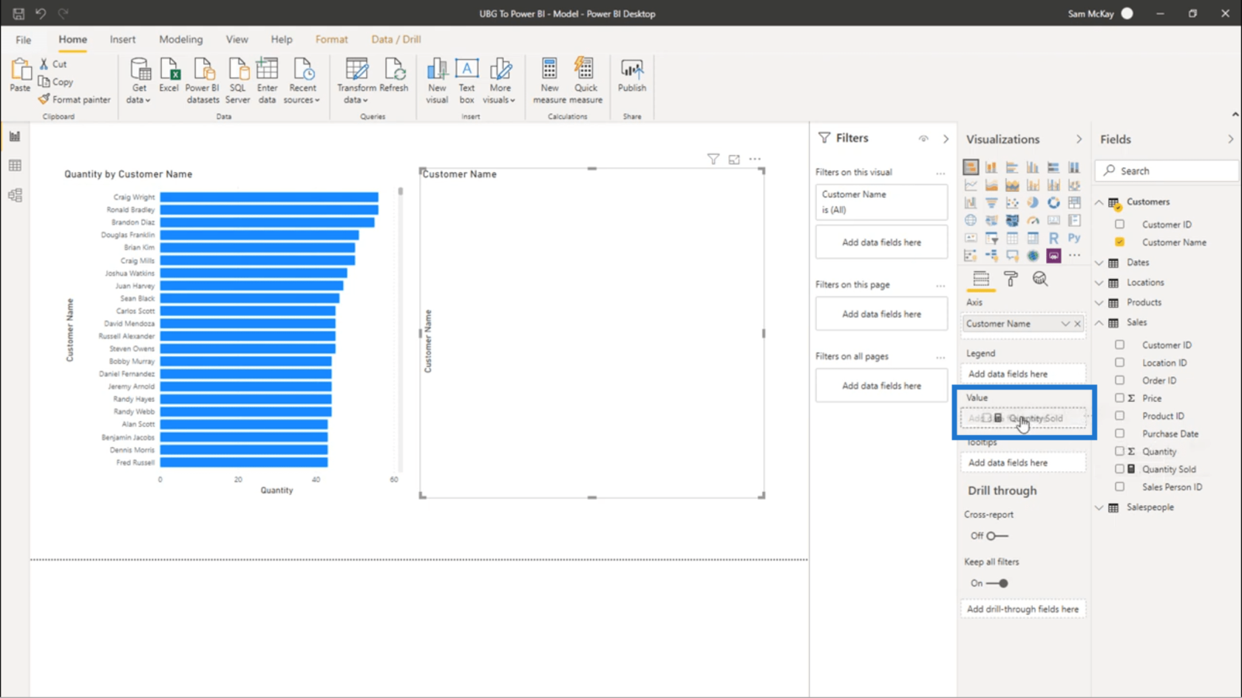Expand the Salespeople table
This screenshot has height=698, width=1242.
point(1099,507)
